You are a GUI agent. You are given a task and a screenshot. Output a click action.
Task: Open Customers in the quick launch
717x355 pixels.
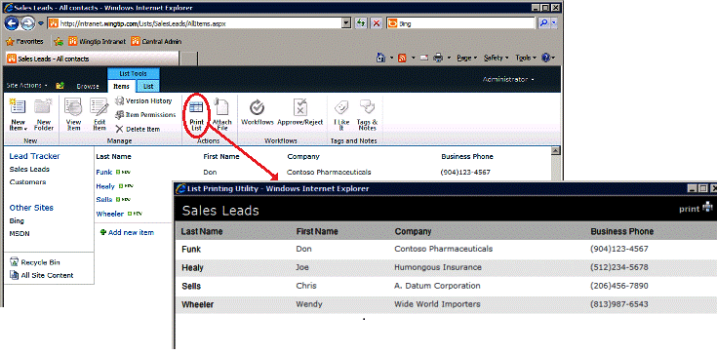(28, 181)
